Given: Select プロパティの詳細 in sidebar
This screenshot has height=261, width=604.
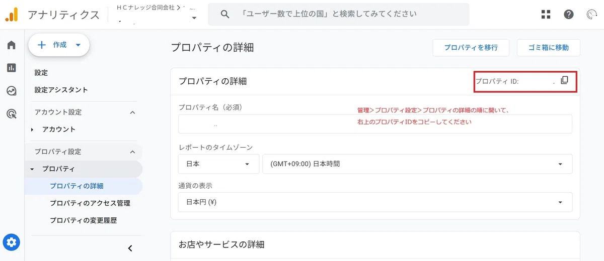Looking at the screenshot, I should 77,186.
